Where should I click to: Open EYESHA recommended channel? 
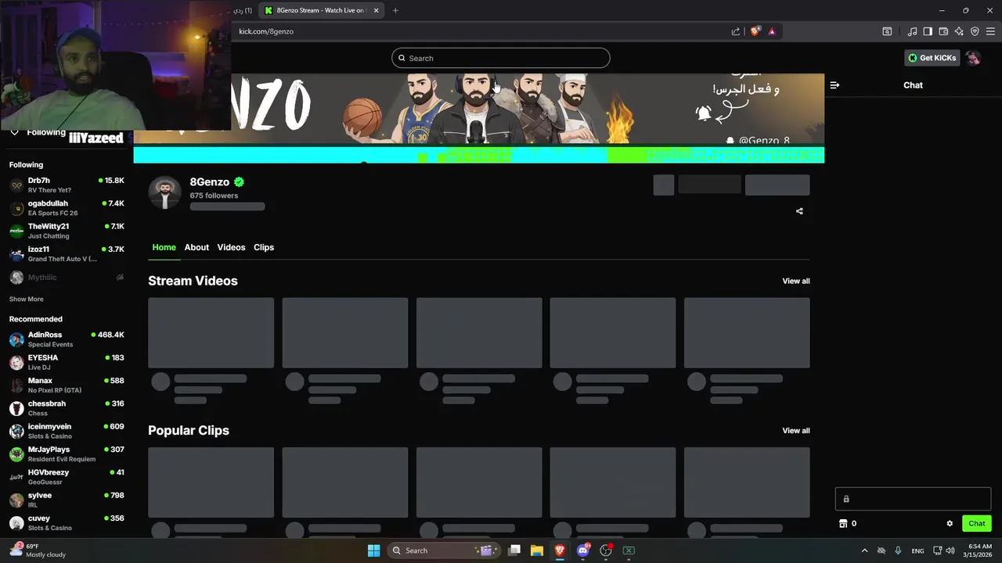(67, 362)
